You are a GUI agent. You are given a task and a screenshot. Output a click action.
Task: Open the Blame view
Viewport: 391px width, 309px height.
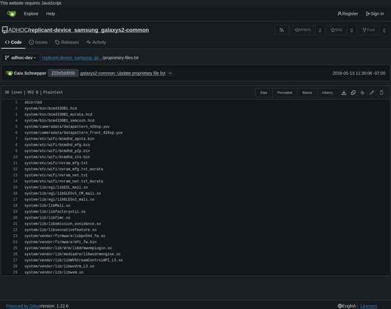point(307,93)
